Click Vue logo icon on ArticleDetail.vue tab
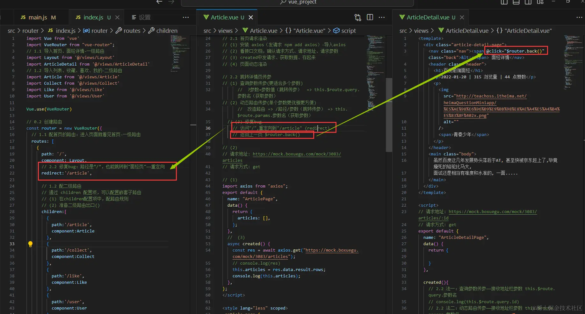The image size is (585, 314). click(402, 17)
